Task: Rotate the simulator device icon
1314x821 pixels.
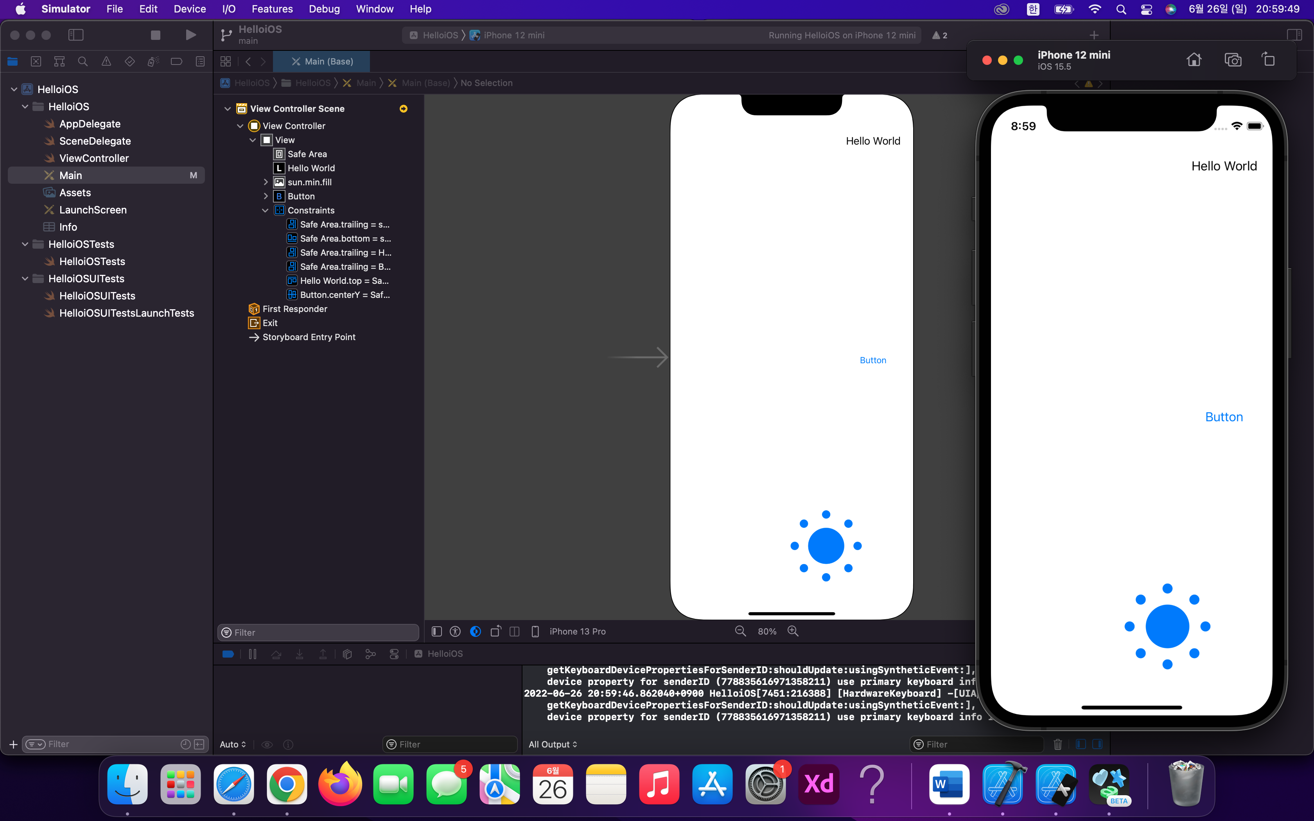Action: pyautogui.click(x=1268, y=60)
